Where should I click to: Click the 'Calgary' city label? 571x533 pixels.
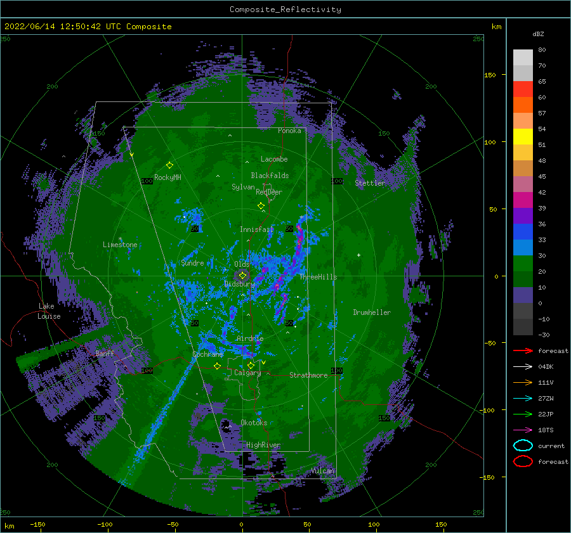point(247,373)
